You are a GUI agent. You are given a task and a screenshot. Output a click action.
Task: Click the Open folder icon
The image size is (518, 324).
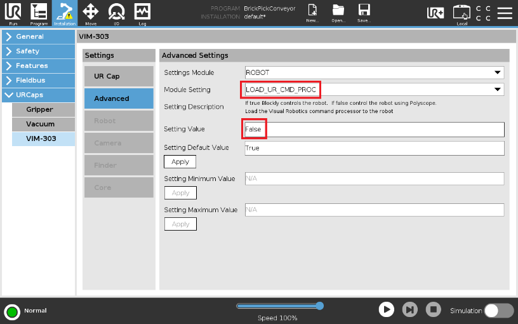click(x=338, y=13)
